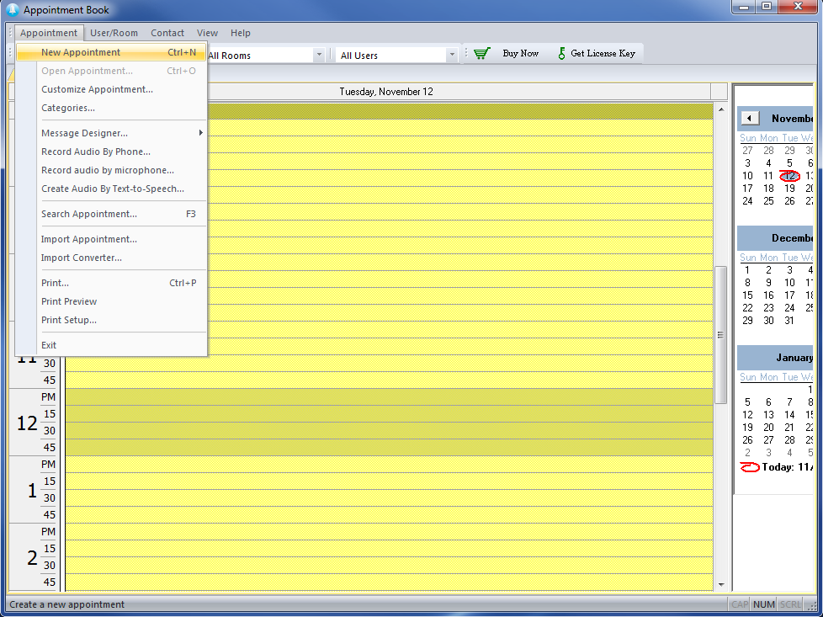Select New Appointment from the menu
Screen dimensions: 823x617
[81, 52]
